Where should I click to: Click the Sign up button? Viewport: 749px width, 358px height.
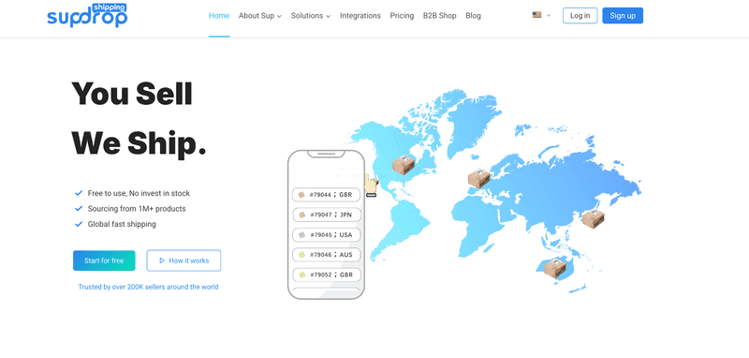pyautogui.click(x=623, y=15)
